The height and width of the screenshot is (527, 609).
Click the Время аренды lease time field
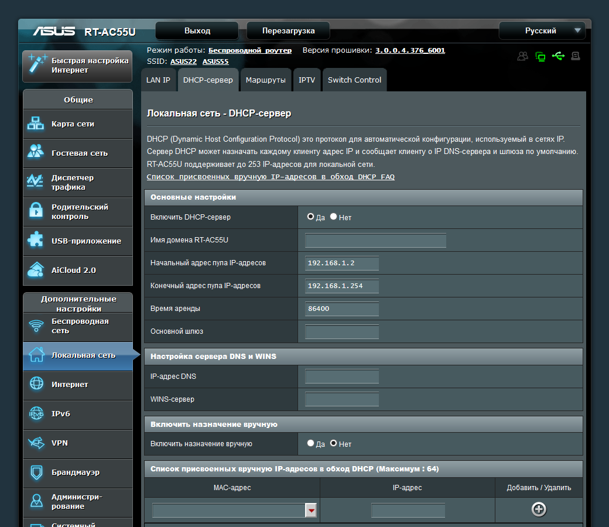tap(342, 309)
